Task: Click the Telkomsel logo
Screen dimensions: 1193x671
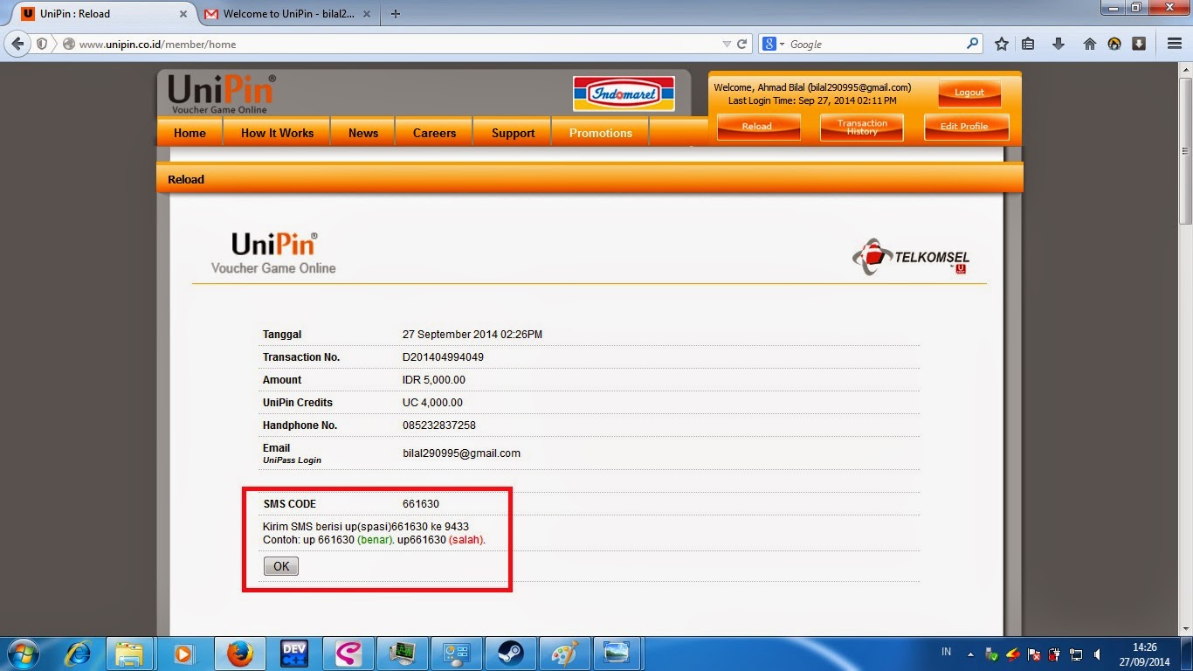Action: tap(911, 257)
